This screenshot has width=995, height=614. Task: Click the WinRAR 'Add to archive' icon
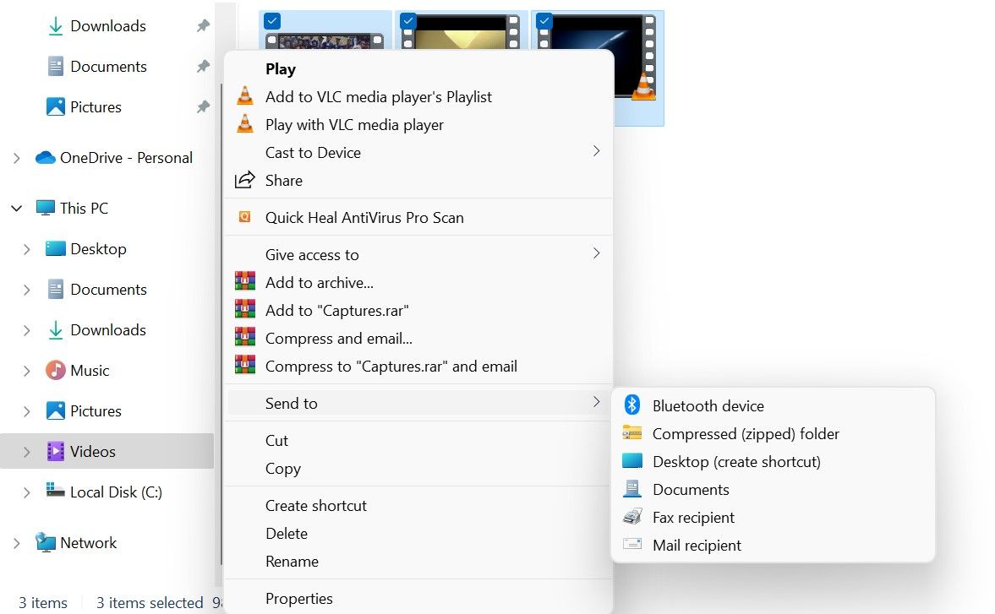[245, 282]
